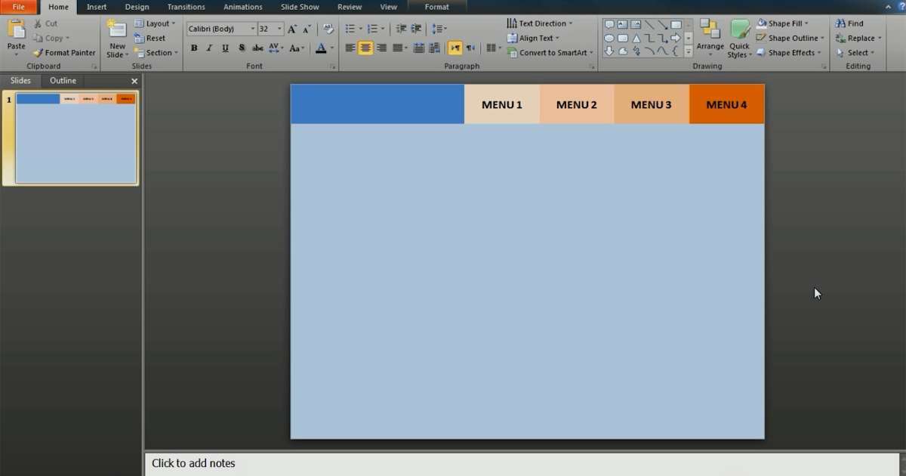Image resolution: width=906 pixels, height=476 pixels.
Task: Click the Format Painter tool
Action: click(64, 53)
